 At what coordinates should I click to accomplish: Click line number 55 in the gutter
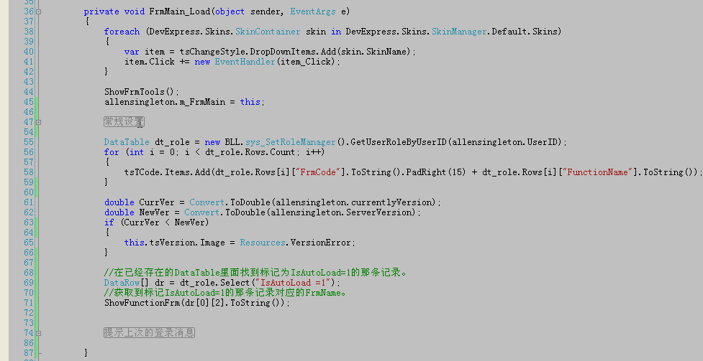(29, 142)
